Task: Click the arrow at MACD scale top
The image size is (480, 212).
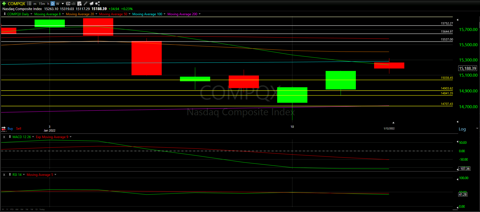Action: point(457,142)
